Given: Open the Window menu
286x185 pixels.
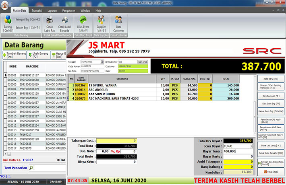Looking at the screenshot, I should pos(85,10).
